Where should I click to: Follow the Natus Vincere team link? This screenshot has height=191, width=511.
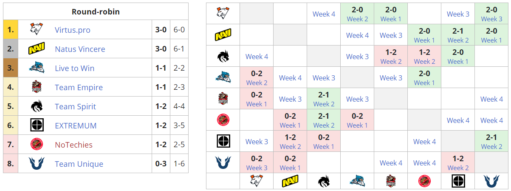[x=80, y=49]
